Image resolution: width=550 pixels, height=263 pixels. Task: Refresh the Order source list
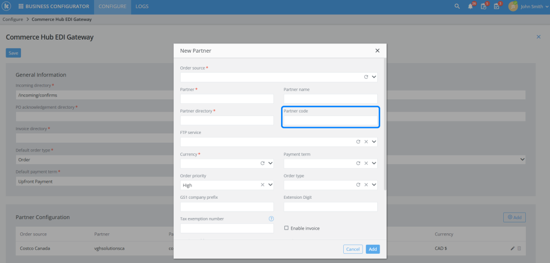(x=366, y=77)
